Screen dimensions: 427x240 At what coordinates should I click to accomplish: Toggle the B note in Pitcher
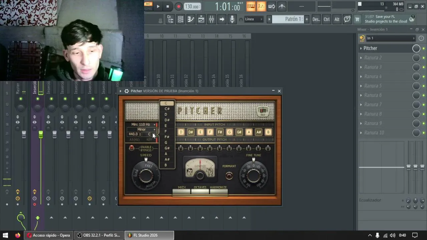[x=268, y=132]
